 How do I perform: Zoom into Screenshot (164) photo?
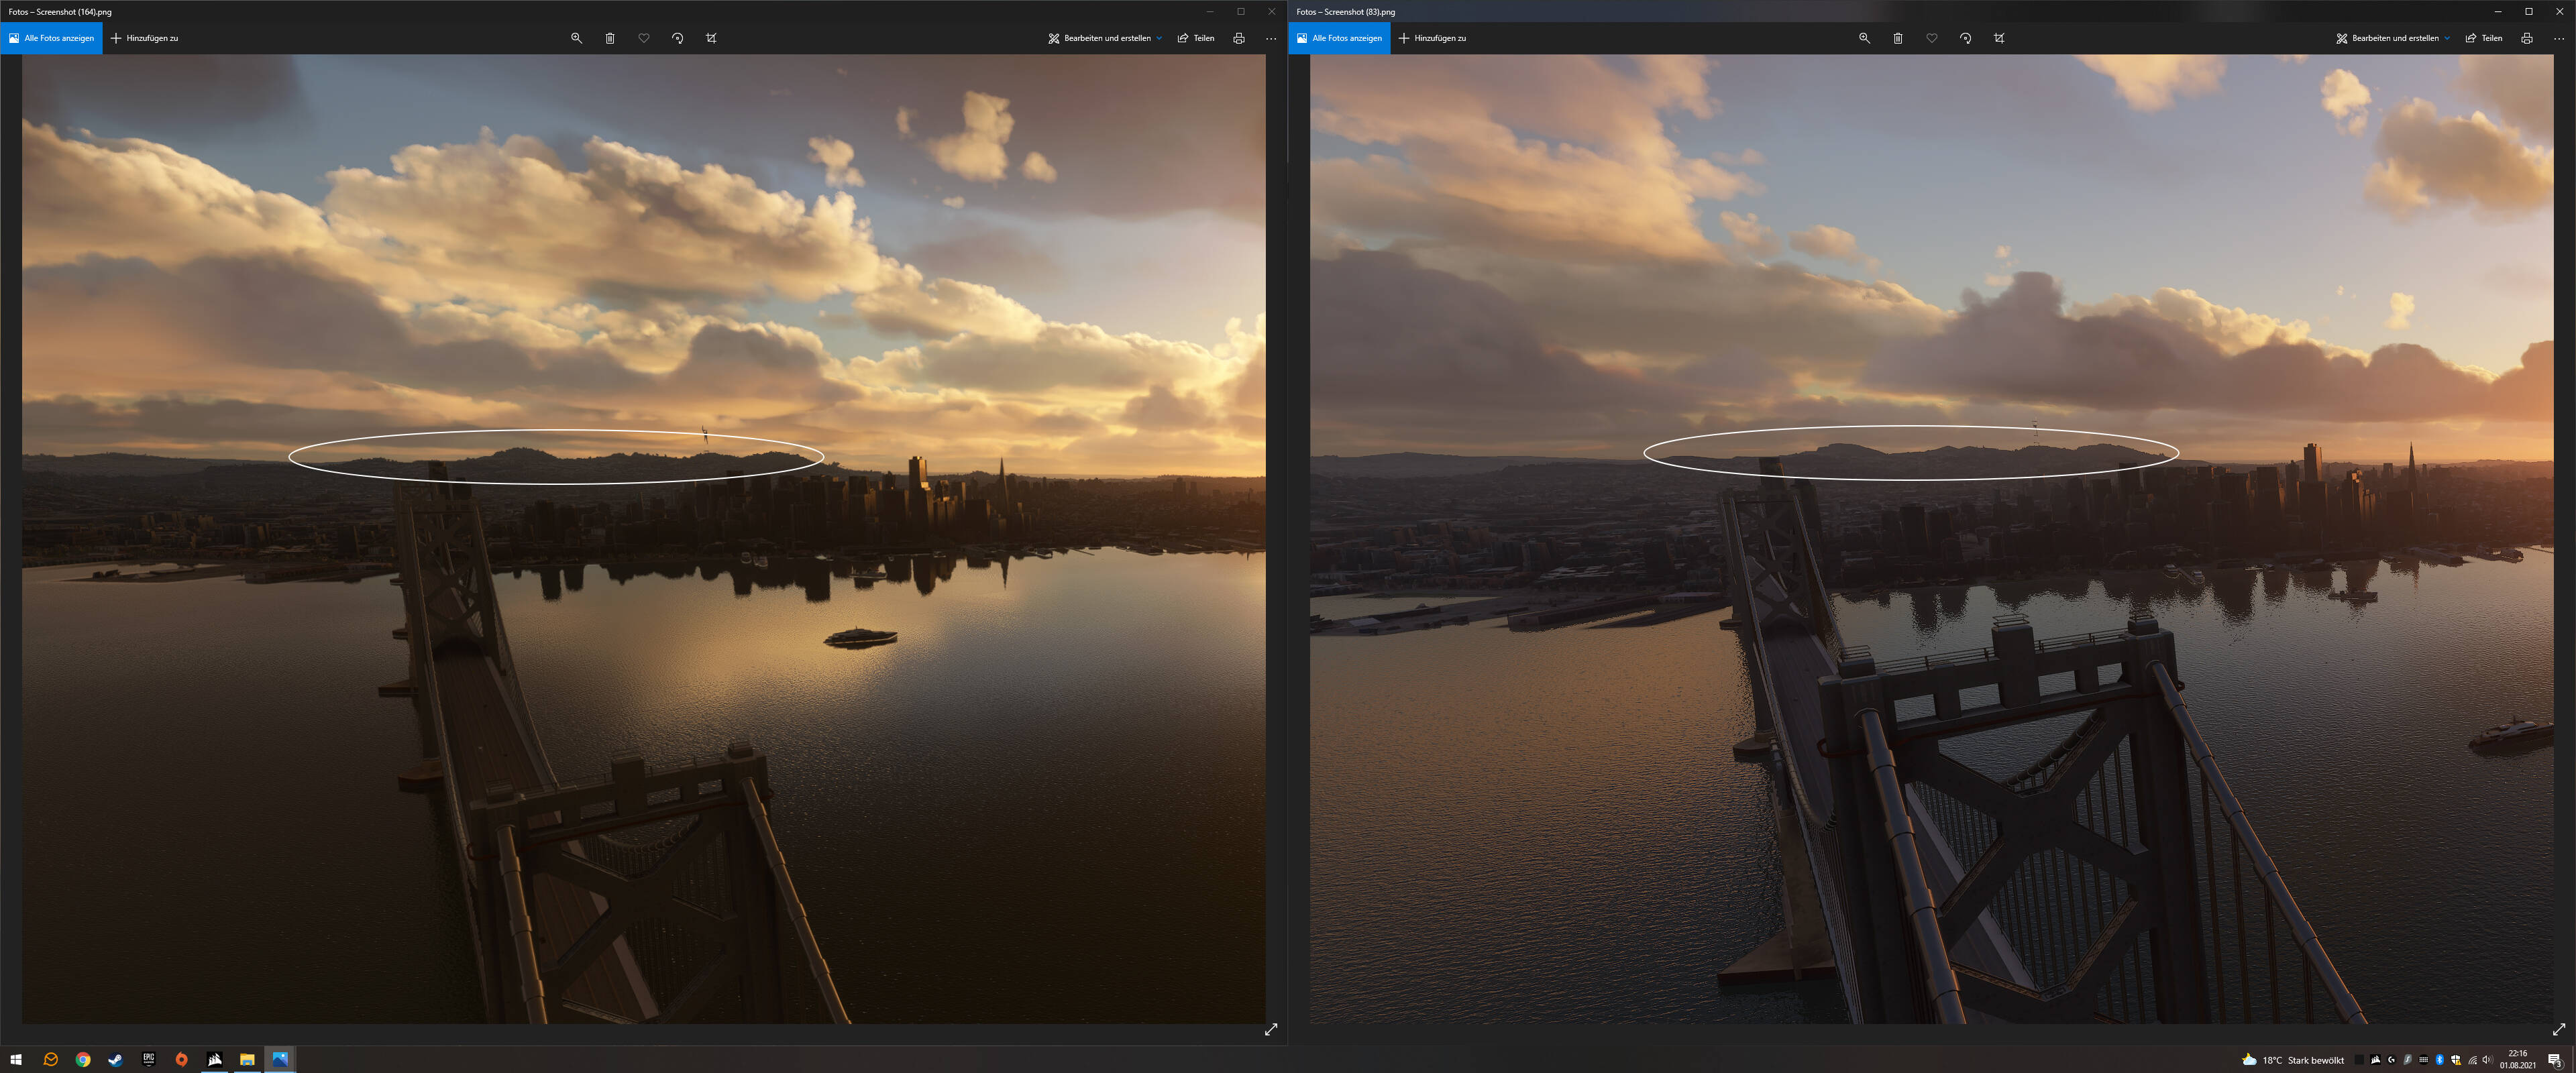click(576, 38)
